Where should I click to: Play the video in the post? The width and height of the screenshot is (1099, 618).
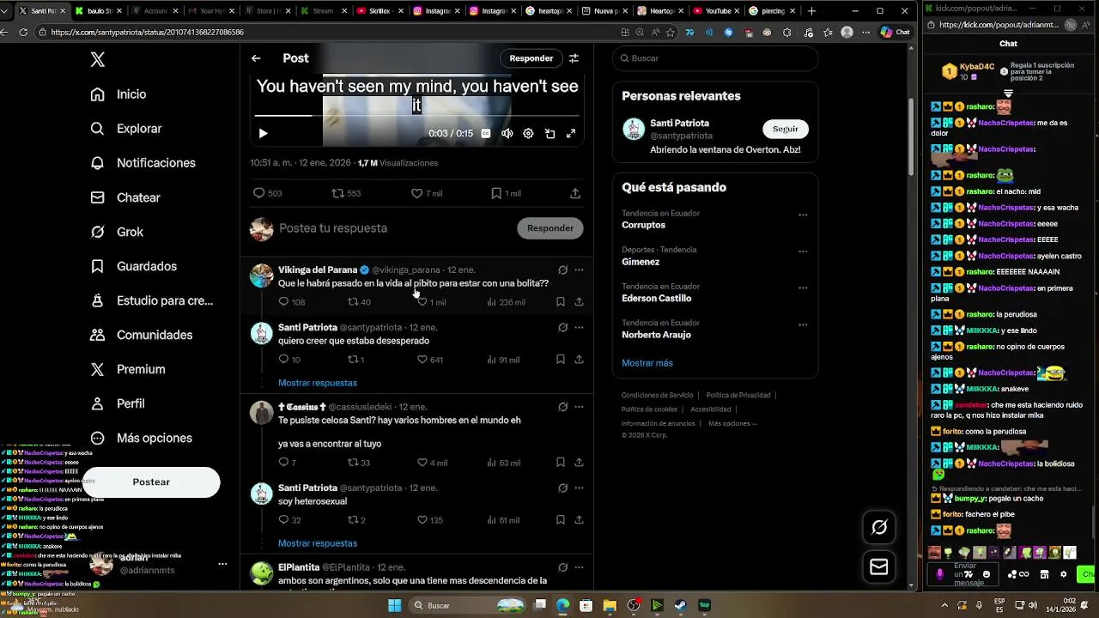(263, 134)
